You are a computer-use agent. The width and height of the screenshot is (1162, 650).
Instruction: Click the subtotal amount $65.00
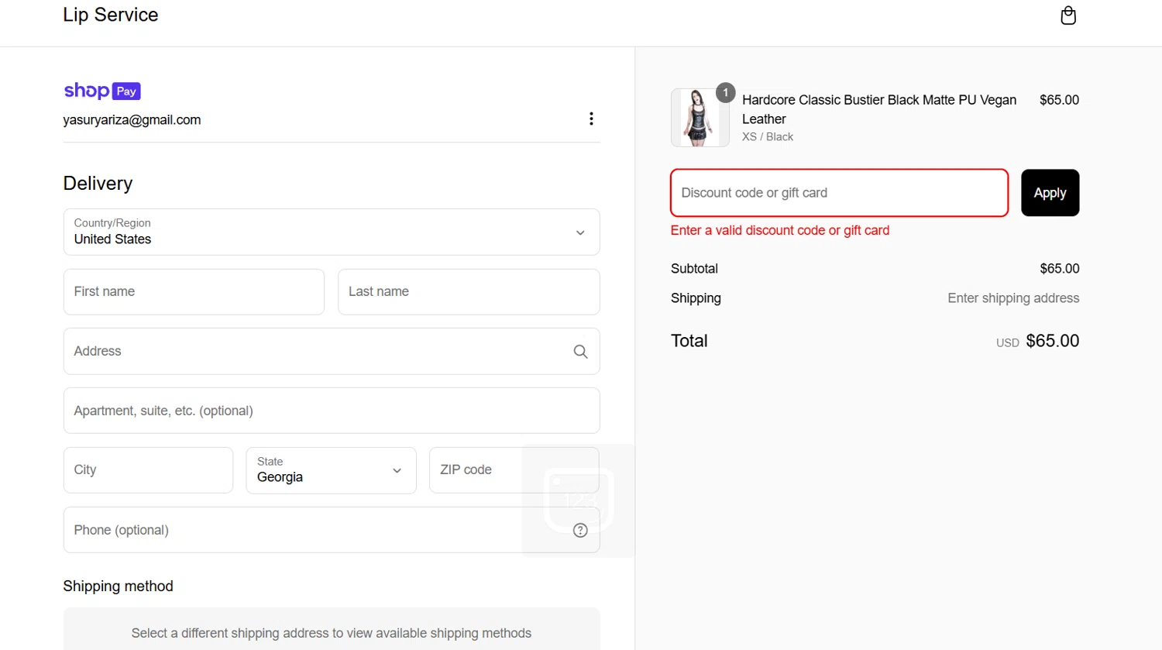click(x=1059, y=269)
